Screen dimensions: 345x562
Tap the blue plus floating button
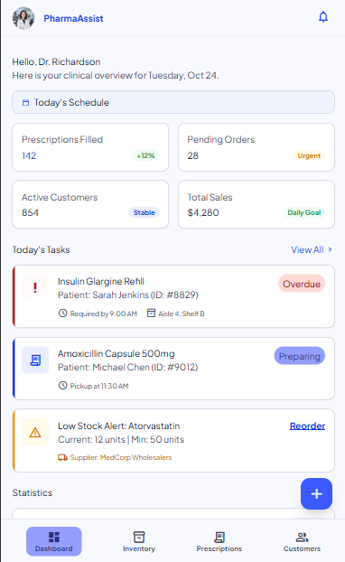click(316, 493)
